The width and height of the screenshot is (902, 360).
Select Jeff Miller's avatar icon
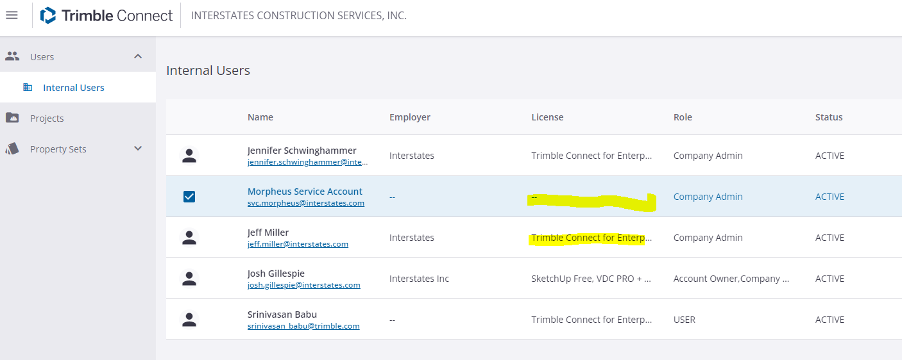pyautogui.click(x=189, y=238)
